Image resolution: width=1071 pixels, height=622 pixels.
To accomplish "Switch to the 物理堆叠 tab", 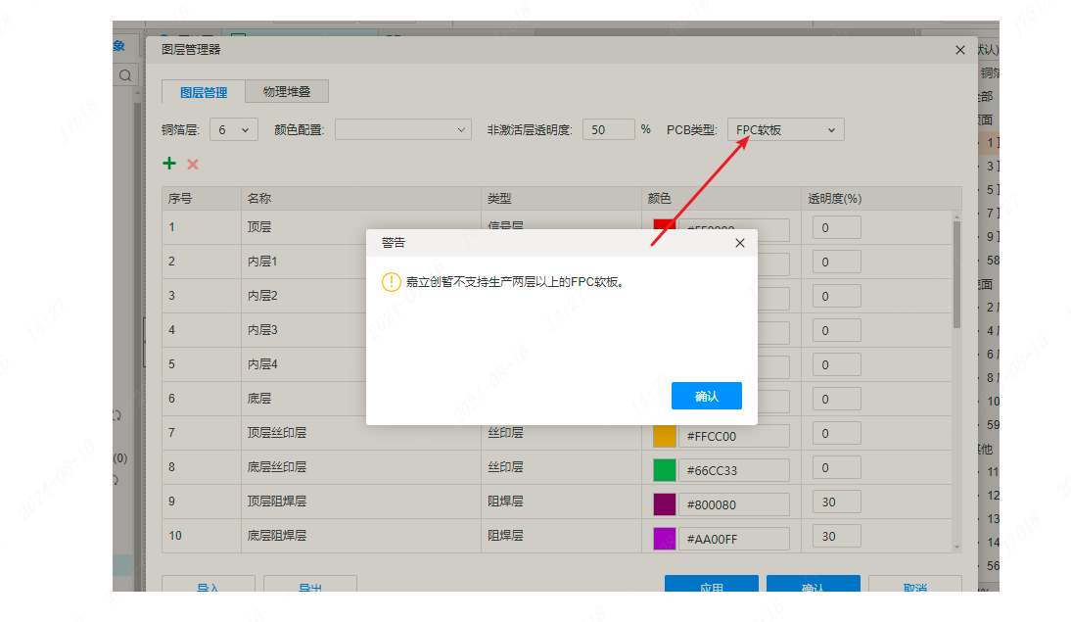I will (x=286, y=92).
